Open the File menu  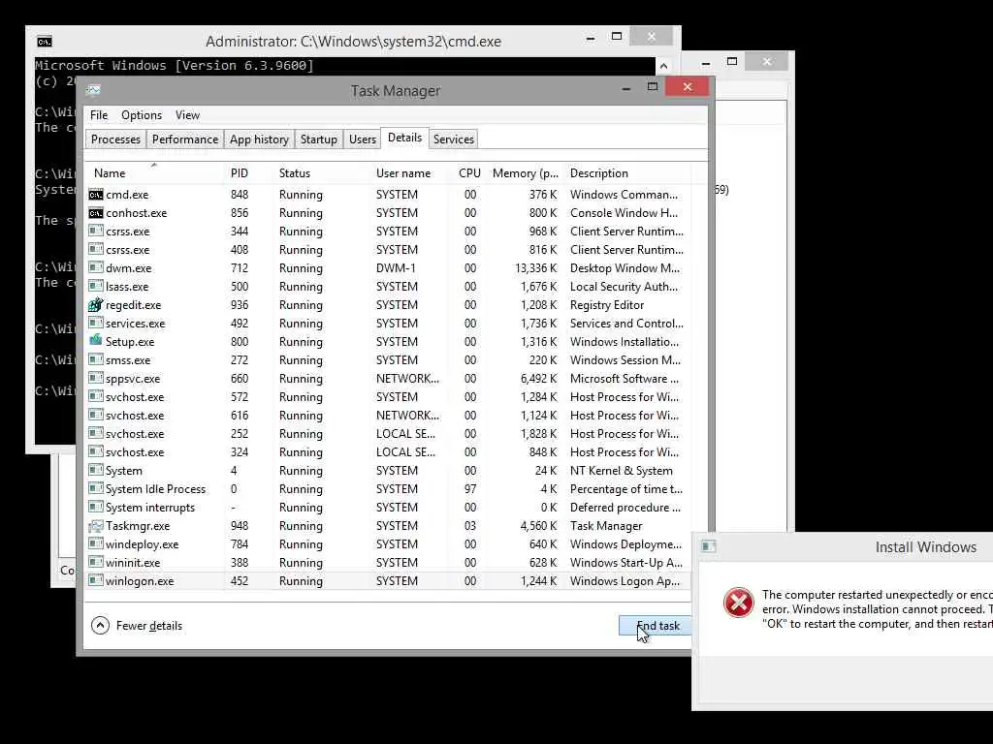(x=99, y=115)
